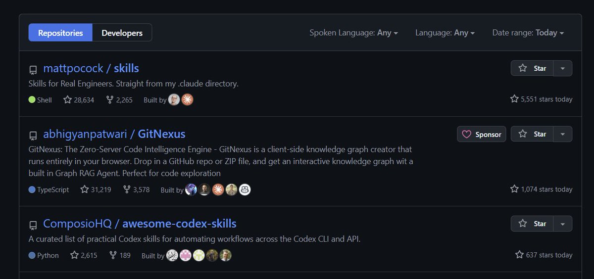Click repository icon beside abhigyanpatwari/GitNexus
594x279 pixels.
click(x=33, y=136)
